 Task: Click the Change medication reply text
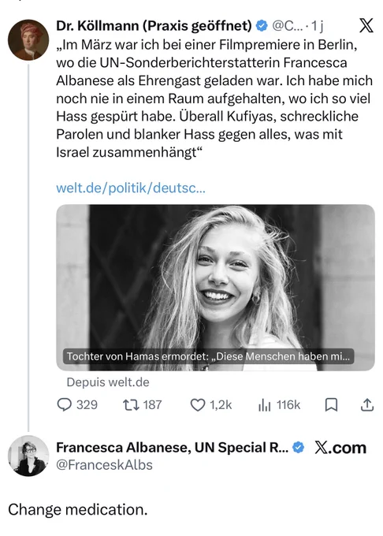click(x=78, y=509)
